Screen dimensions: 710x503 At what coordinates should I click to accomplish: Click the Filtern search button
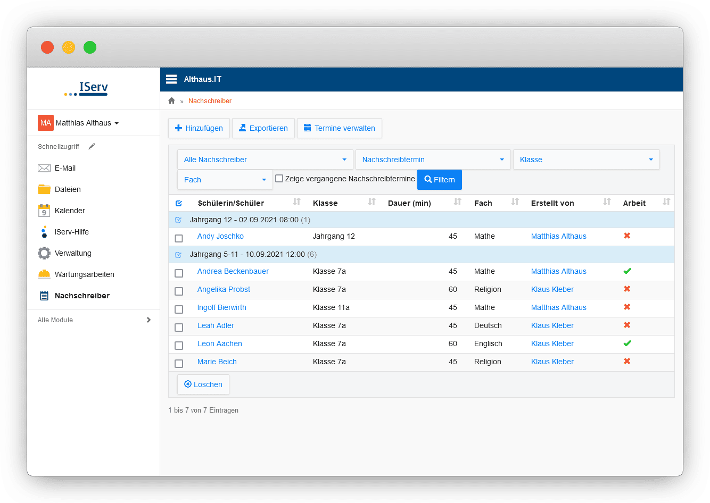coord(440,180)
